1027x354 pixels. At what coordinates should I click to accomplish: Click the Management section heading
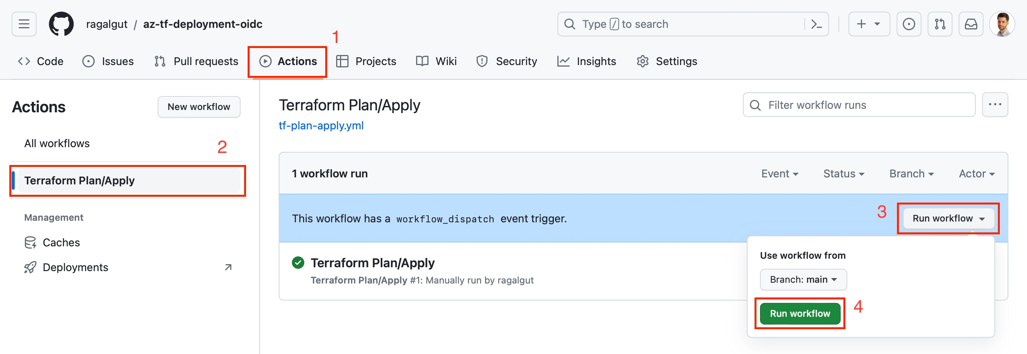click(x=54, y=218)
